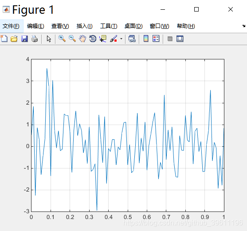Select the Pan hand tool
Screen dimensions: 247x231
[x=82, y=39]
